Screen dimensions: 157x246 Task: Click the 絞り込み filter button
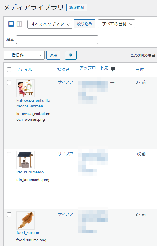[x=85, y=24]
